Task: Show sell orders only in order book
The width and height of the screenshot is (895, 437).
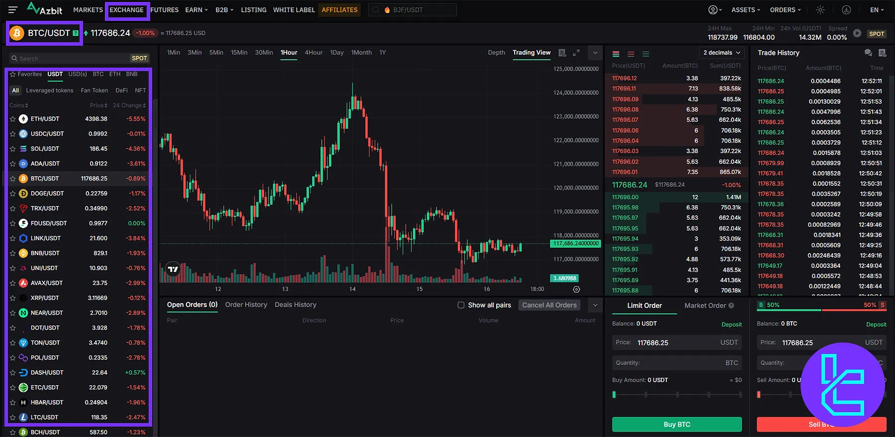Action: tap(630, 54)
